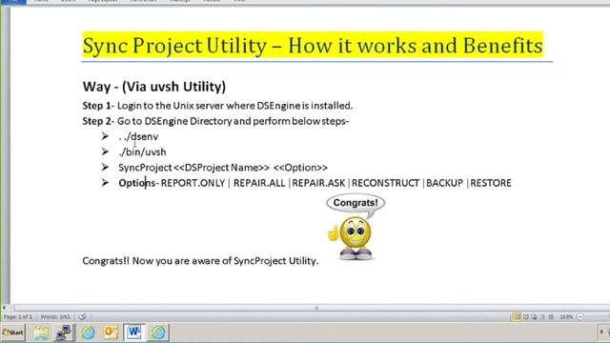Image resolution: width=610 pixels, height=343 pixels.
Task: Open the 160% zoom level dialog
Action: pos(566,317)
